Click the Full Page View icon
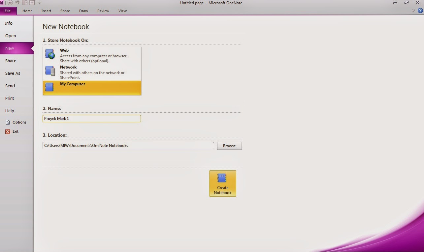The height and width of the screenshot is (252, 424). pos(32,3)
